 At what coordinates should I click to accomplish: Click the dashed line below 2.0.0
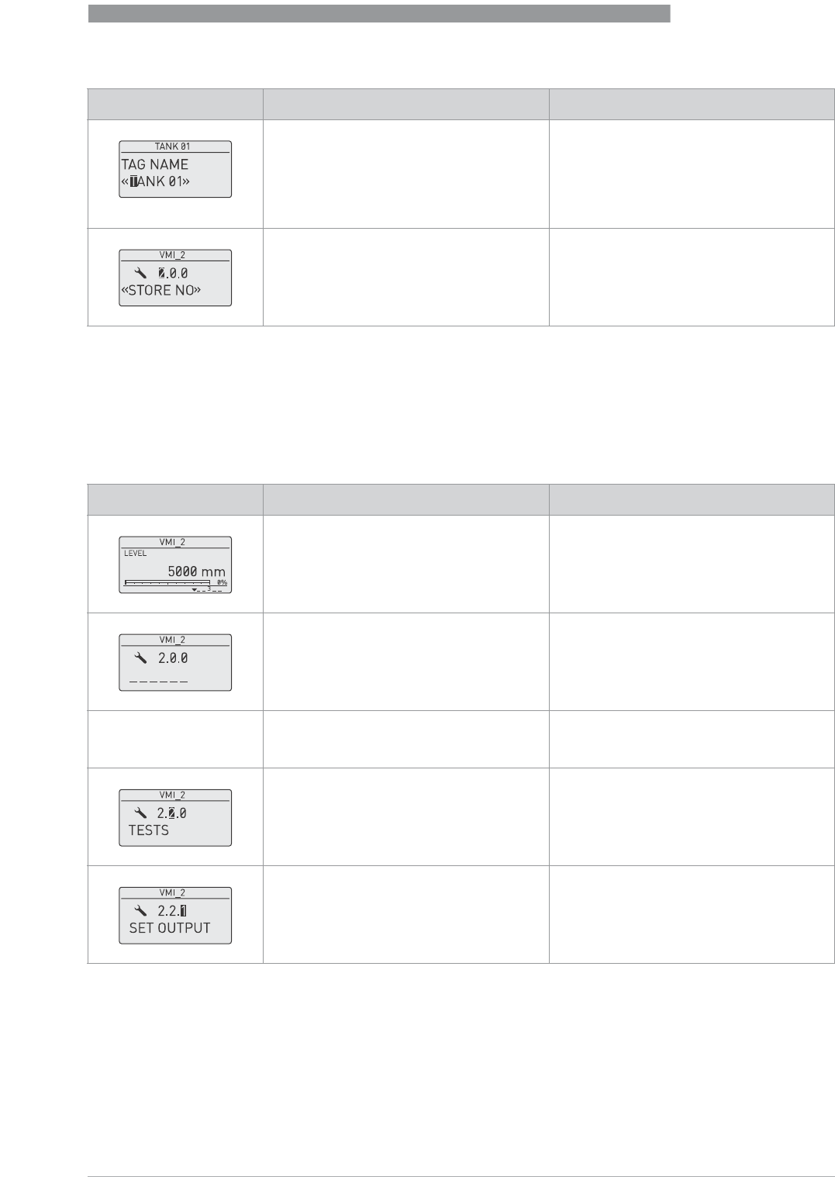[158, 680]
